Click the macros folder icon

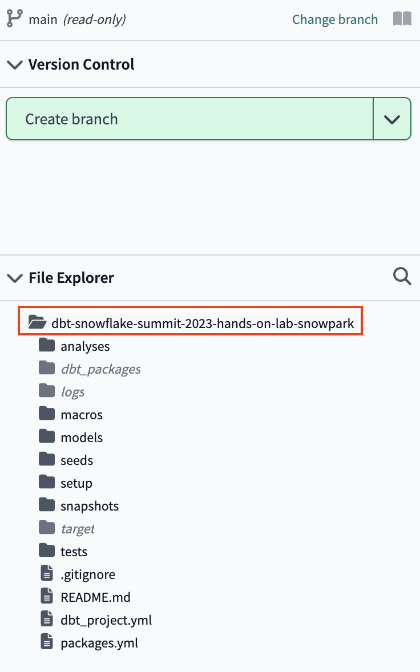pos(47,413)
